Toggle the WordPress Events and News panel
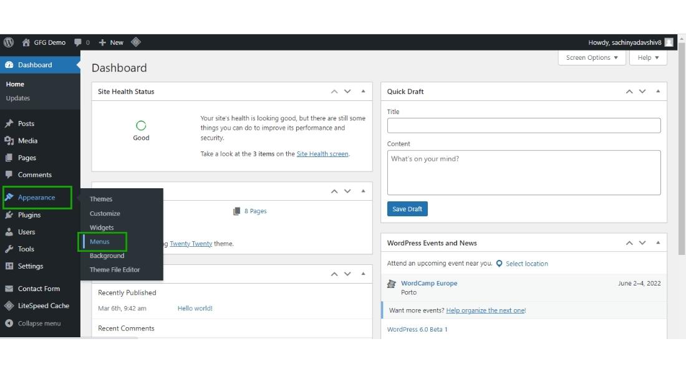Viewport: 686px width, 374px height. [658, 242]
